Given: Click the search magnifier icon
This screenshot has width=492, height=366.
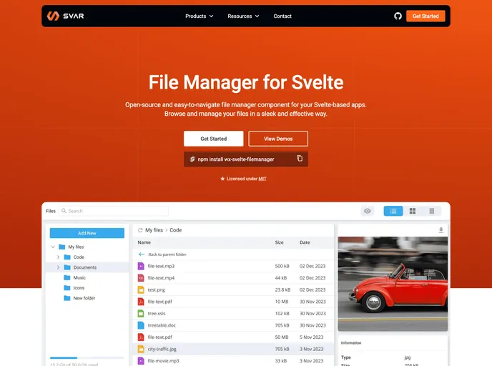Looking at the screenshot, I should click(x=64, y=211).
